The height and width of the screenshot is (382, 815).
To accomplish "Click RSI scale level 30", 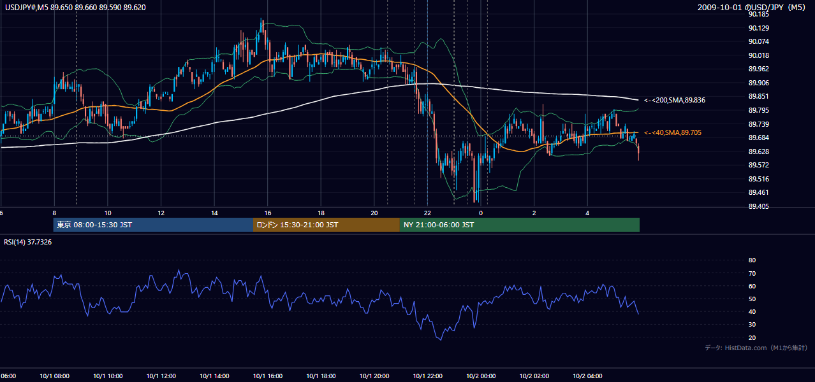I will pyautogui.click(x=752, y=325).
